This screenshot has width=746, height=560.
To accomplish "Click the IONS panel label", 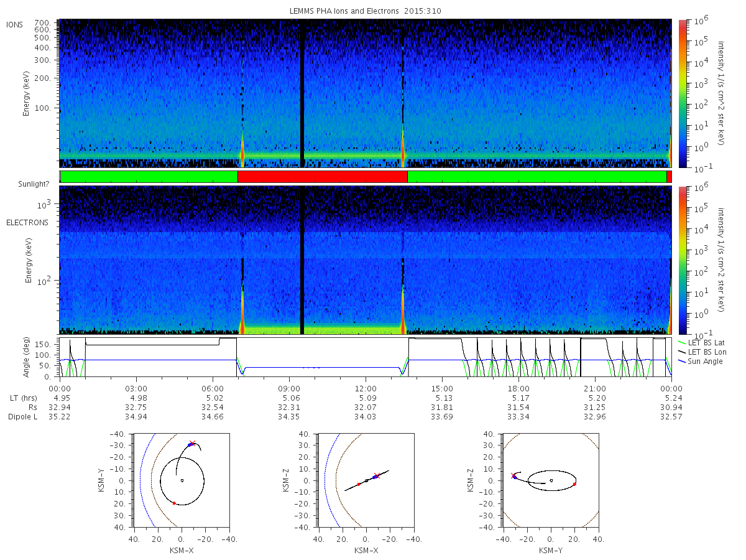I will point(15,25).
